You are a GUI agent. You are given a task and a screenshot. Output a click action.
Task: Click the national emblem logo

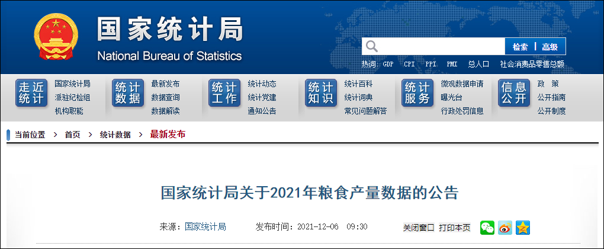pyautogui.click(x=56, y=37)
